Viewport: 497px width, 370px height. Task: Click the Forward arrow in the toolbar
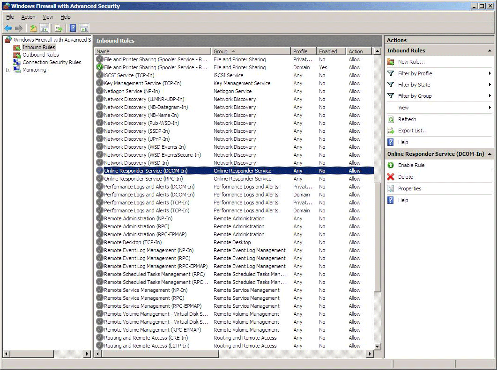coord(19,29)
